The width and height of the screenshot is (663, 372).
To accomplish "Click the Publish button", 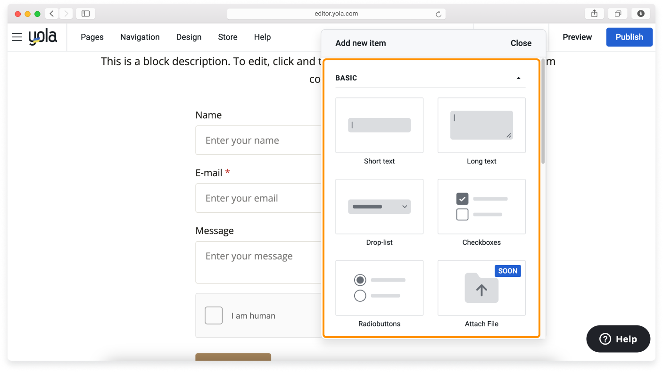I will pos(629,37).
